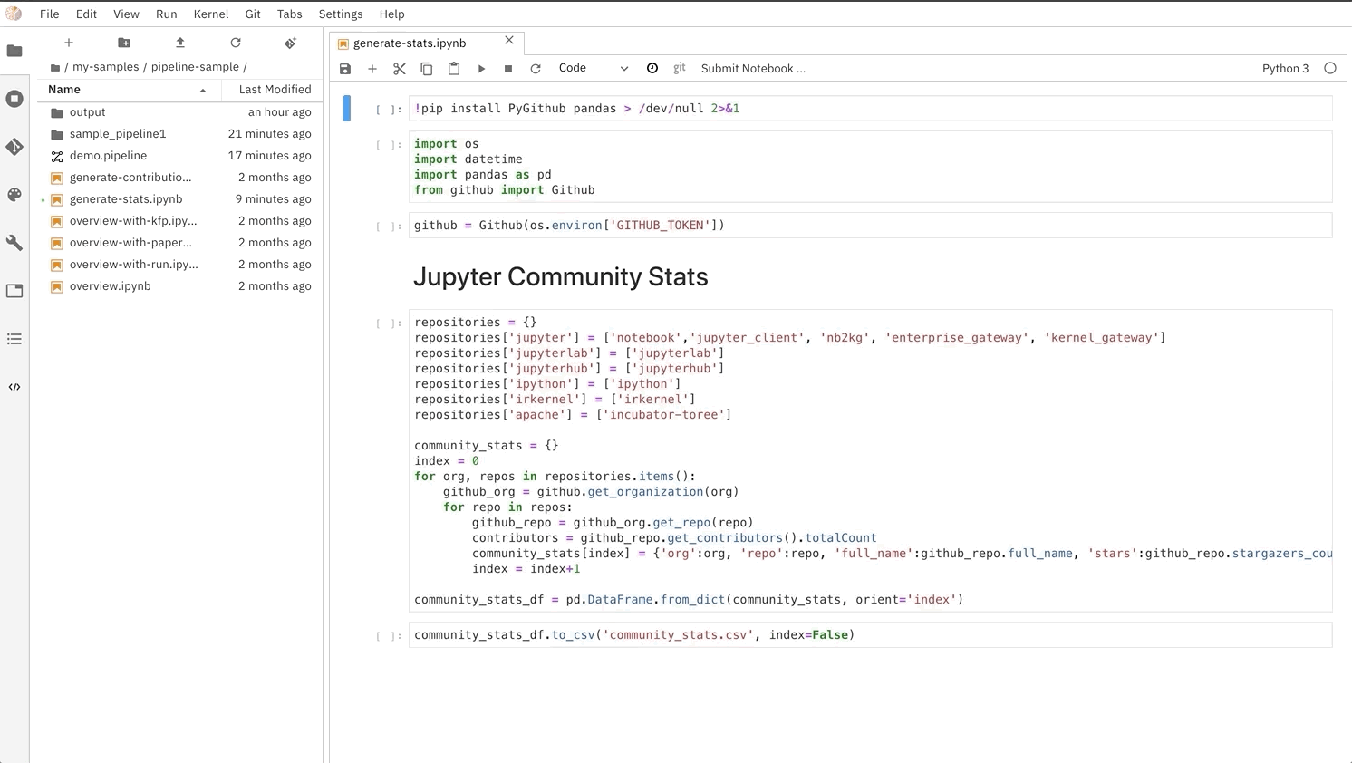Click the New Launcher plus icon
This screenshot has width=1352, height=763.
69,43
